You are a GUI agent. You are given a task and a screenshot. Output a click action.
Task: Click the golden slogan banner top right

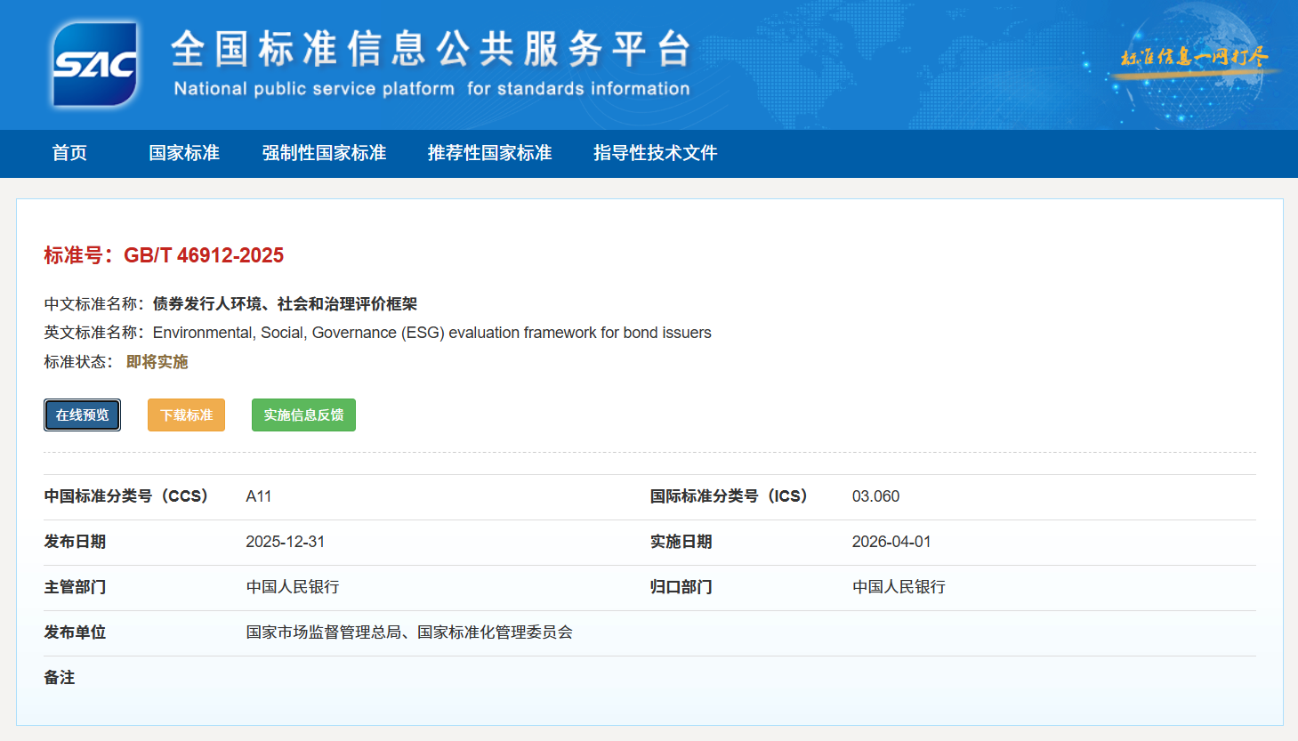click(1194, 59)
